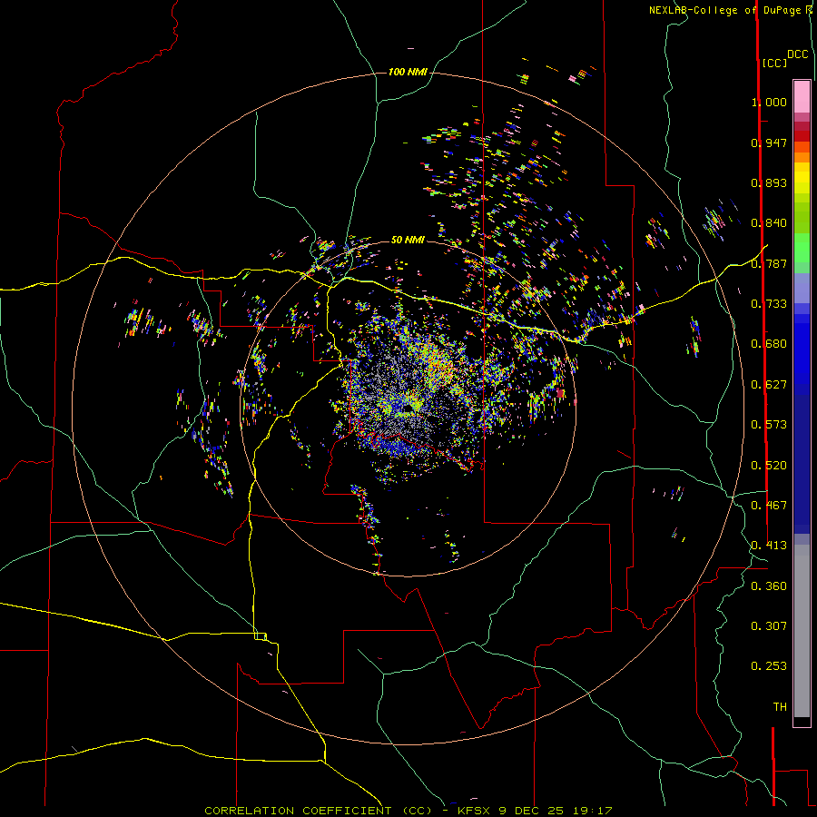Pick the pink segment of the color bar
The width and height of the screenshot is (817, 817).
click(802, 96)
